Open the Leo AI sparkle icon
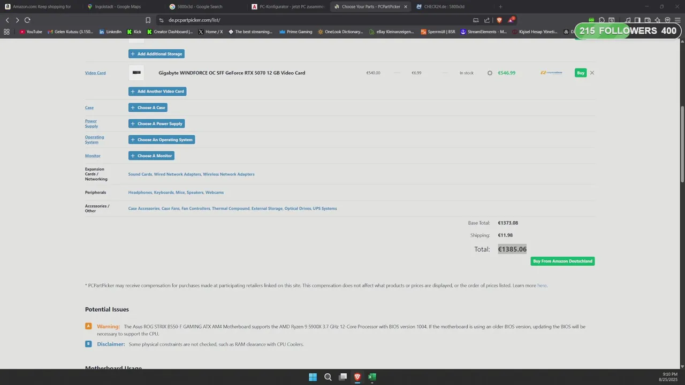This screenshot has width=685, height=385. [x=658, y=20]
